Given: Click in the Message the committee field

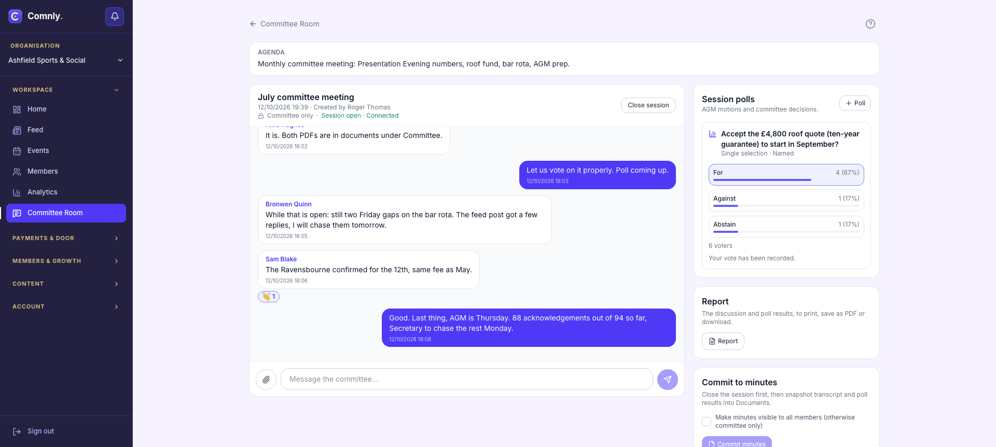Looking at the screenshot, I should point(467,380).
